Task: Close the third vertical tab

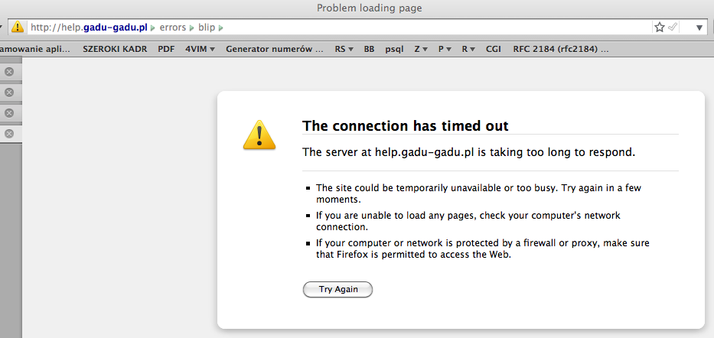Action: point(9,113)
